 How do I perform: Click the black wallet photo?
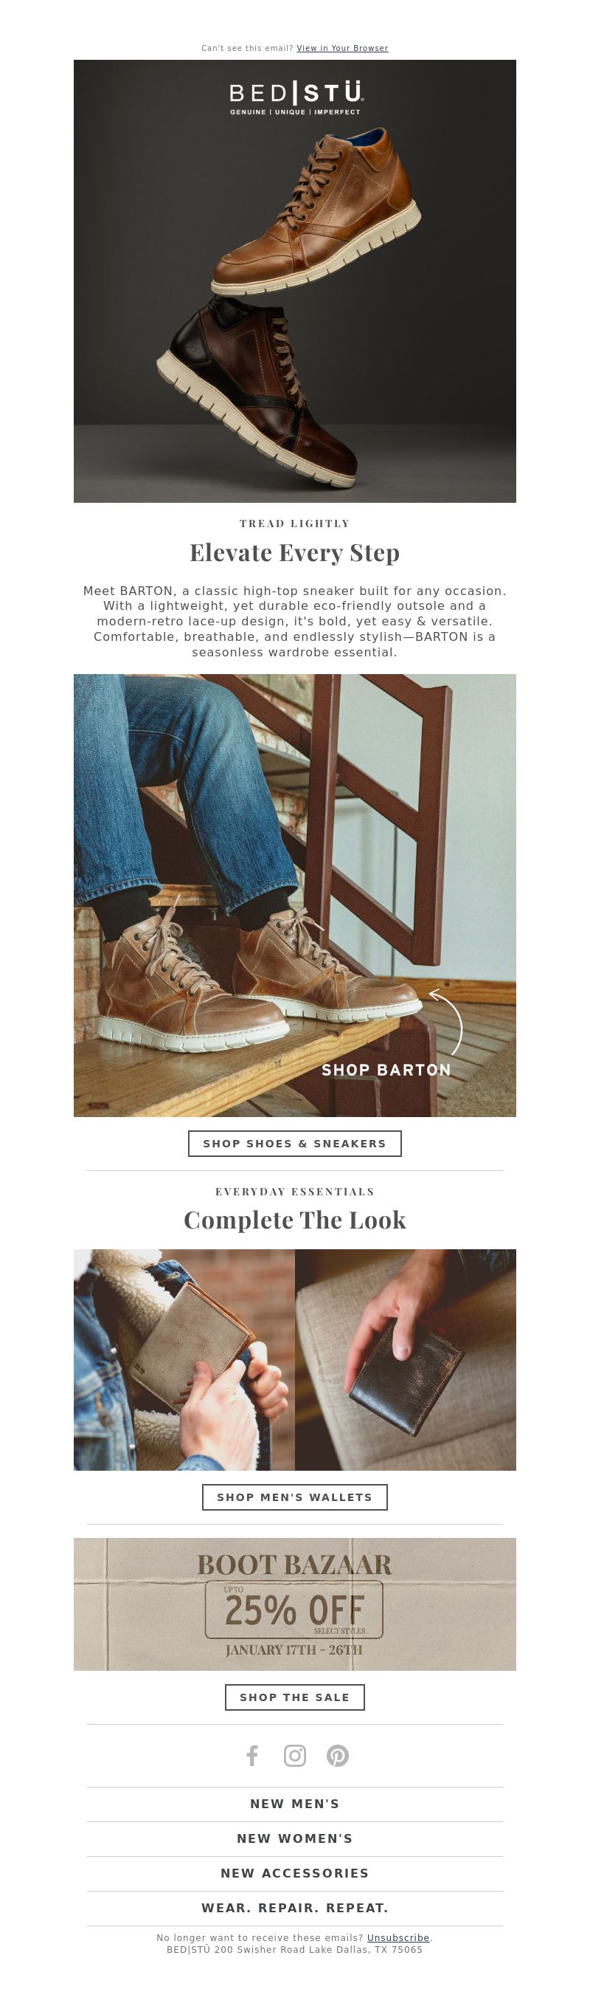[406, 1359]
